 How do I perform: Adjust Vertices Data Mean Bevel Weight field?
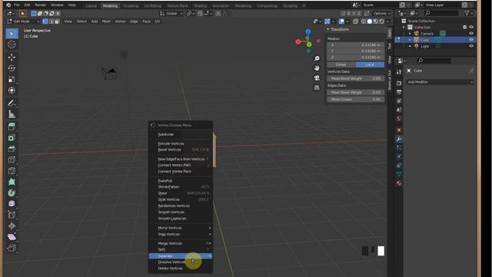(x=355, y=78)
